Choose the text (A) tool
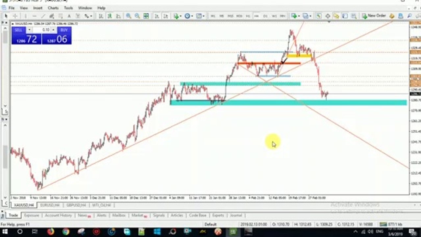The height and width of the screenshot is (237, 421). coord(69,16)
